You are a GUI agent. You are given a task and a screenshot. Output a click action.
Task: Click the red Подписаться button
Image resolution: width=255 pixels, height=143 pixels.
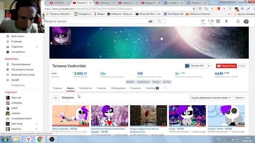[226, 66]
